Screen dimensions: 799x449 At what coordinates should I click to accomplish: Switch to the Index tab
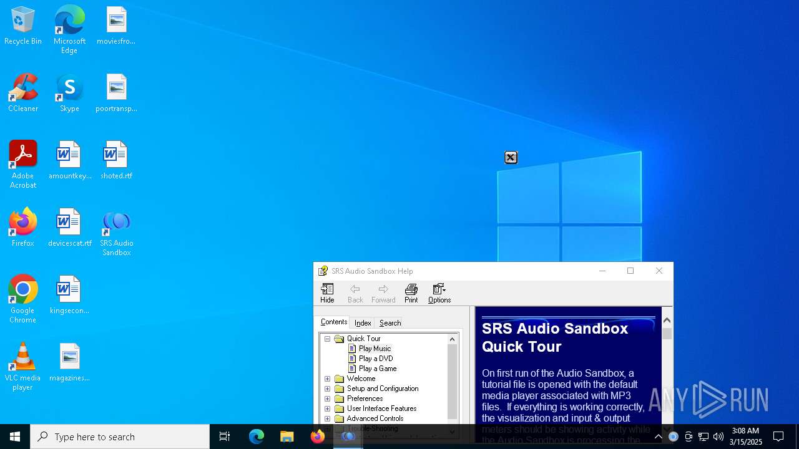pos(363,323)
